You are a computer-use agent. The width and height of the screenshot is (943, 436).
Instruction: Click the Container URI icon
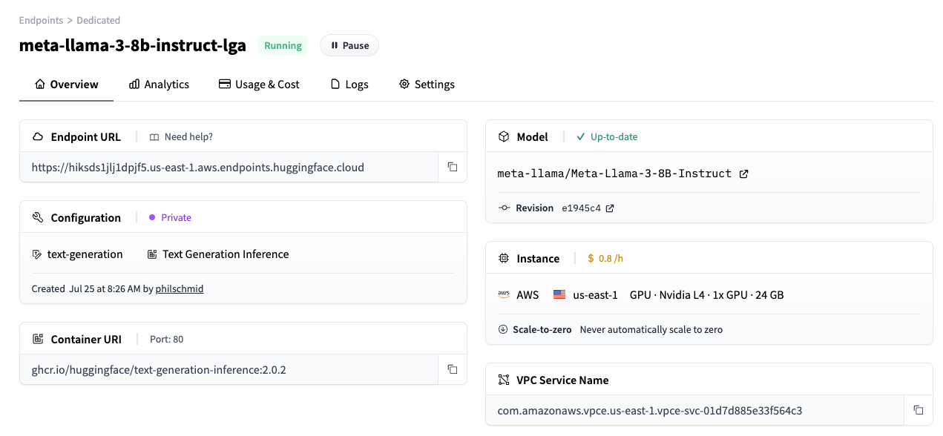tap(38, 340)
